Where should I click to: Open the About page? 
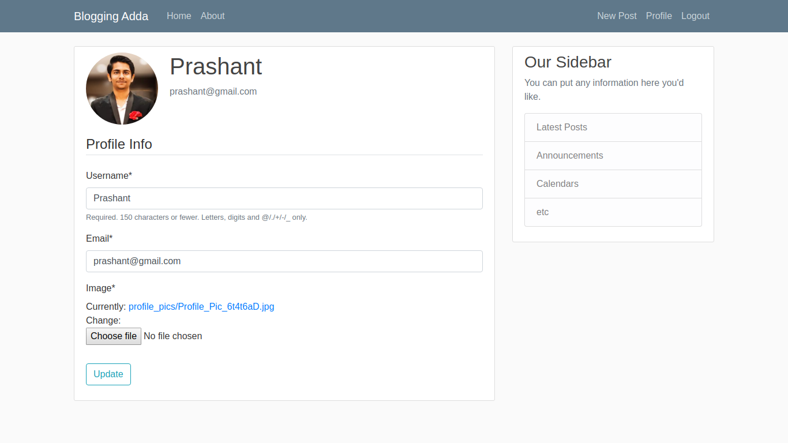tap(212, 16)
